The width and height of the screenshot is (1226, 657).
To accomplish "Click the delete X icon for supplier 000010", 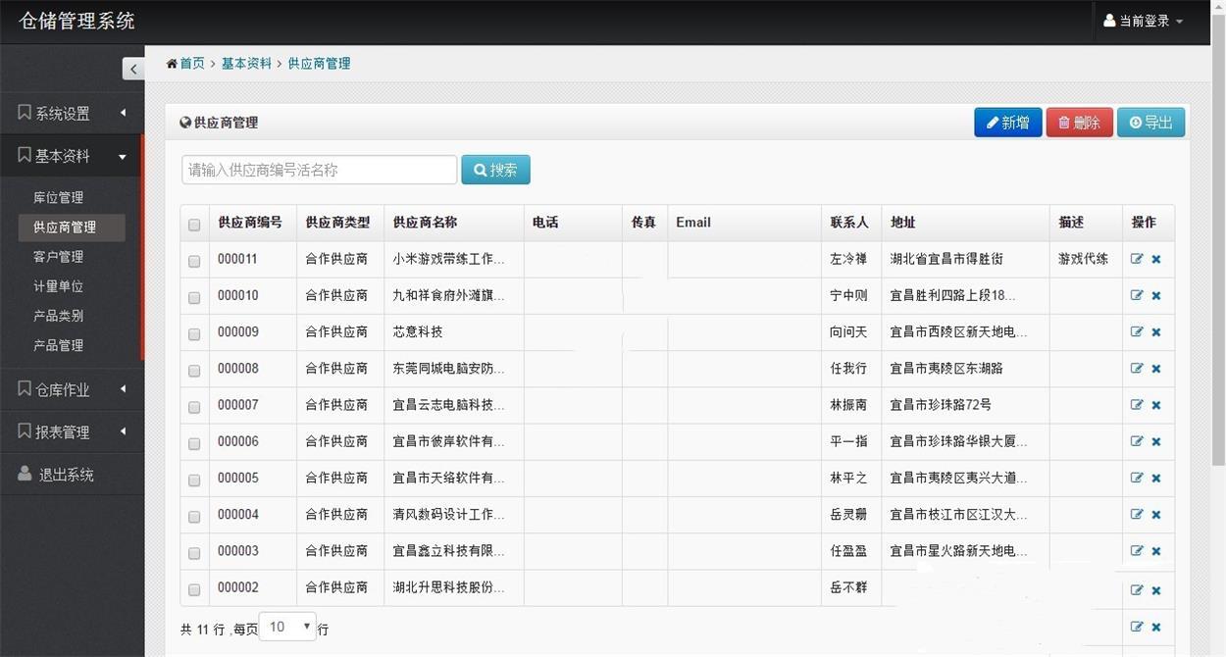I will [x=1156, y=296].
